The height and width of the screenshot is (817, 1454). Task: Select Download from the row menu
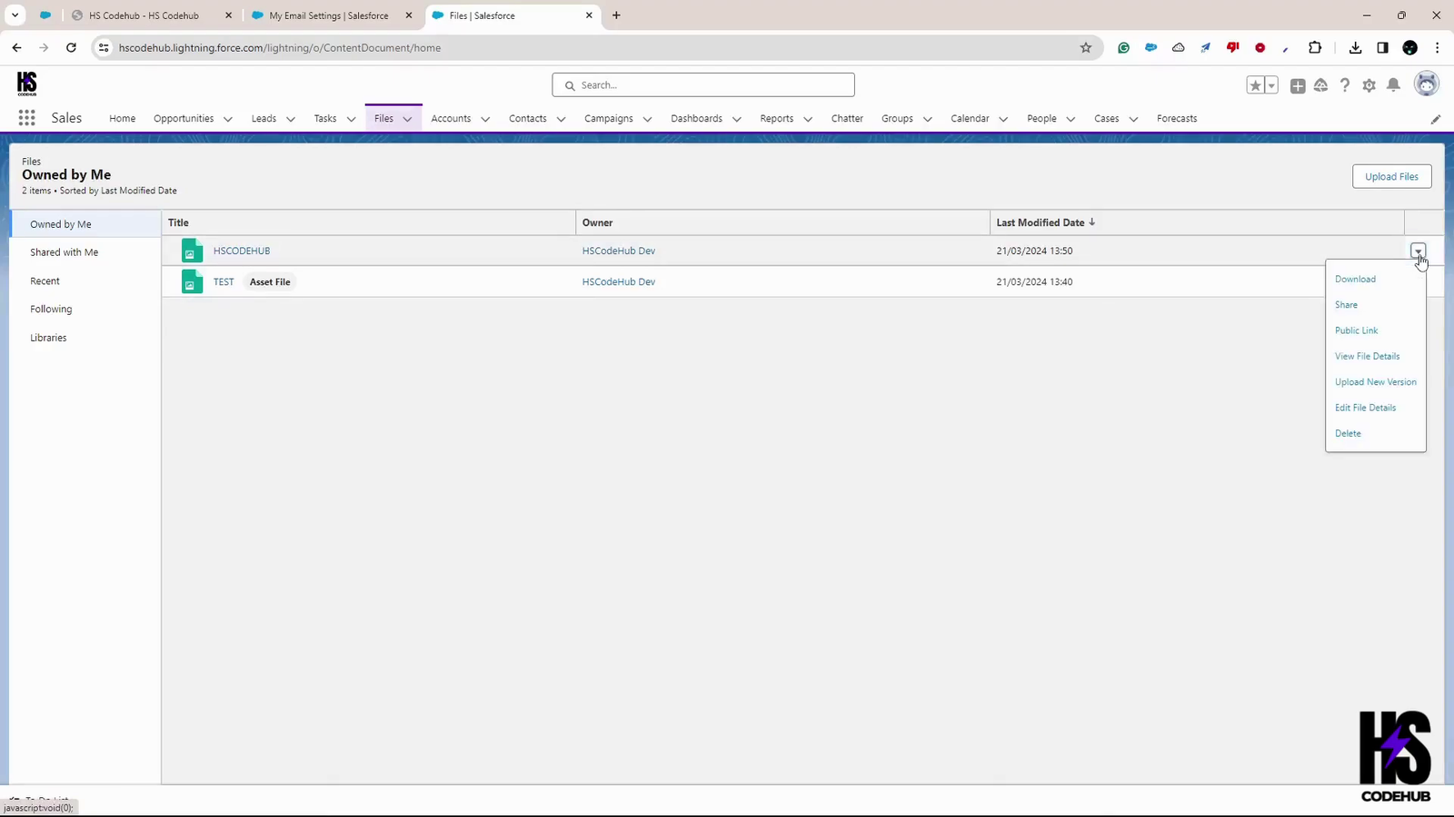pos(1355,279)
